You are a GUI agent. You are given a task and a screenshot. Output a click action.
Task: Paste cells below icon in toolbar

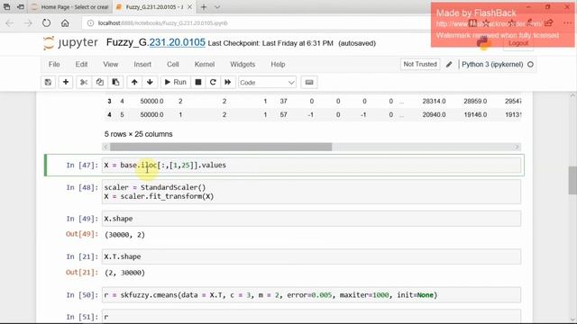(115, 82)
